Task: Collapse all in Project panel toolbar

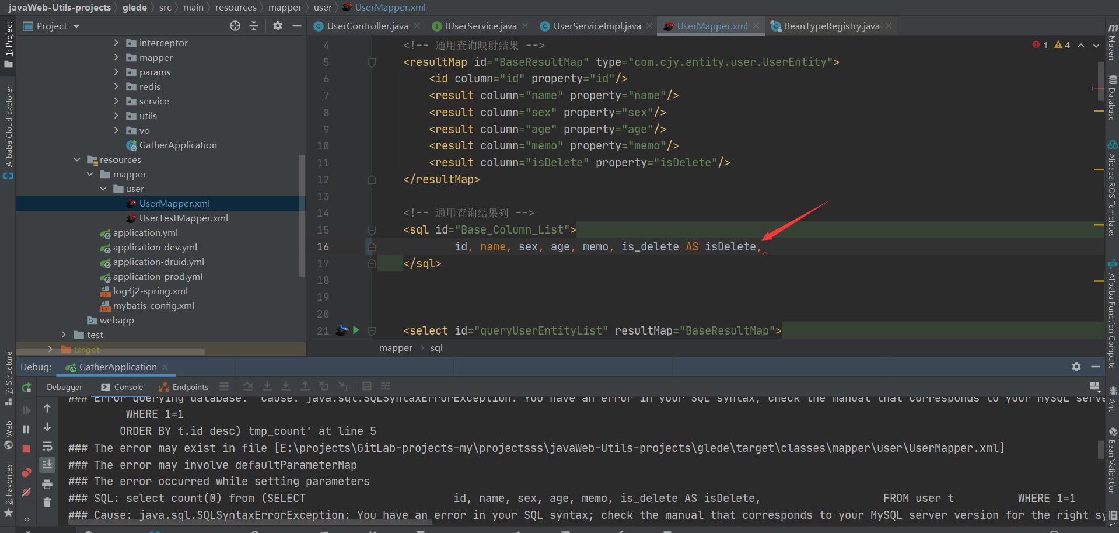Action: point(254,26)
